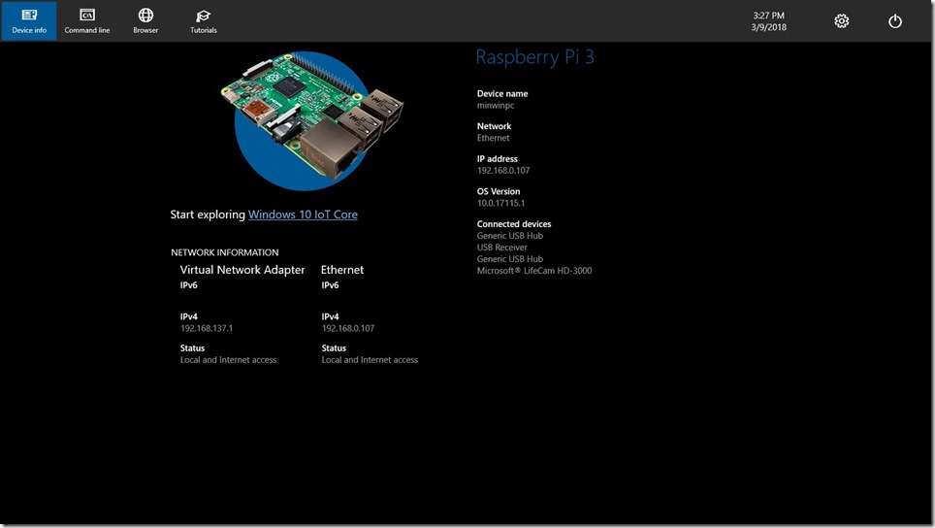
Task: Open the Command line tab
Action: 87,21
